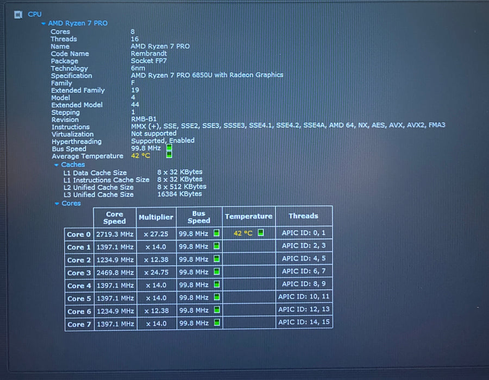Click L1 Data Cache Size row label
Image resolution: width=489 pixels, height=380 pixels.
(x=95, y=173)
